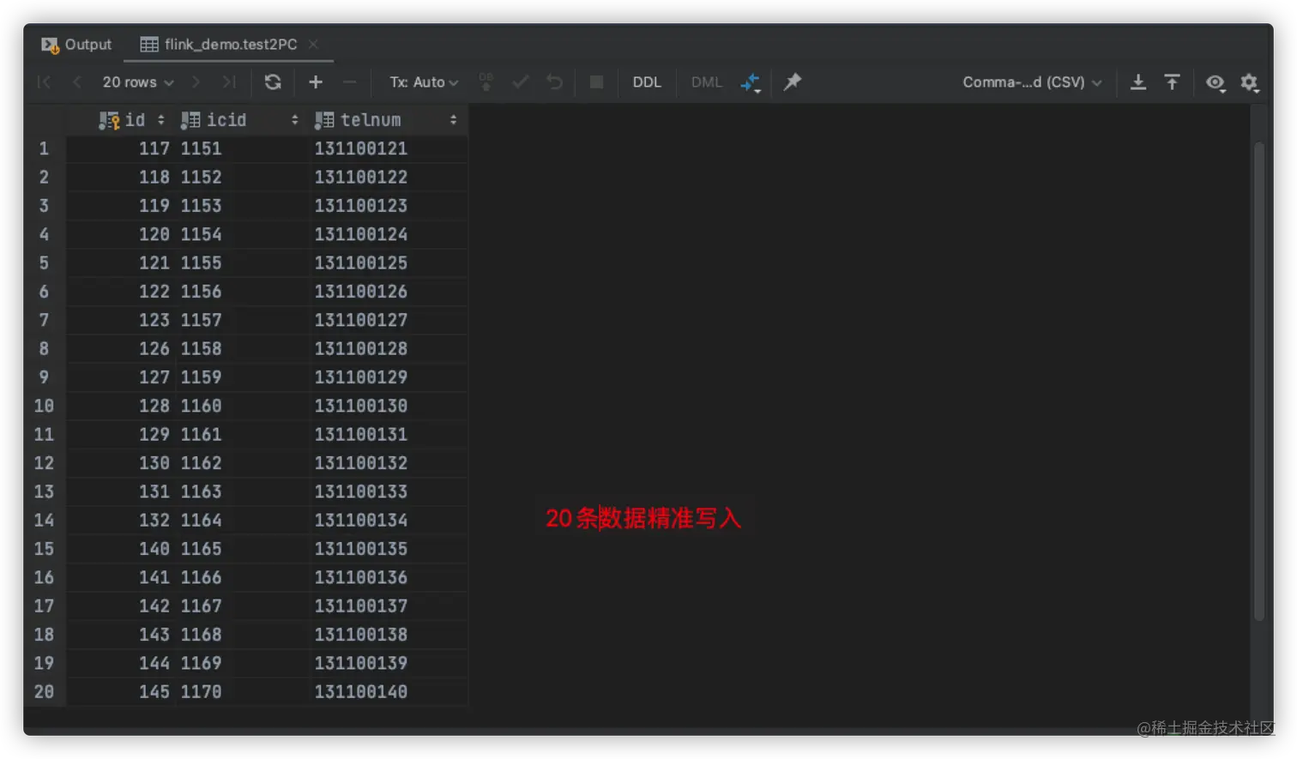Pin the flink_demo.test2PC tab
This screenshot has height=759, width=1297.
[x=792, y=81]
